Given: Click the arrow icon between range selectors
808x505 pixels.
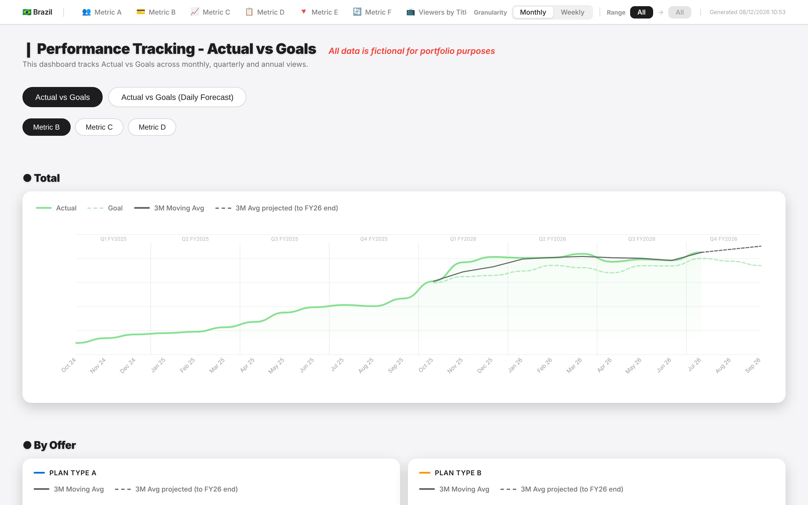Looking at the screenshot, I should click(x=660, y=12).
